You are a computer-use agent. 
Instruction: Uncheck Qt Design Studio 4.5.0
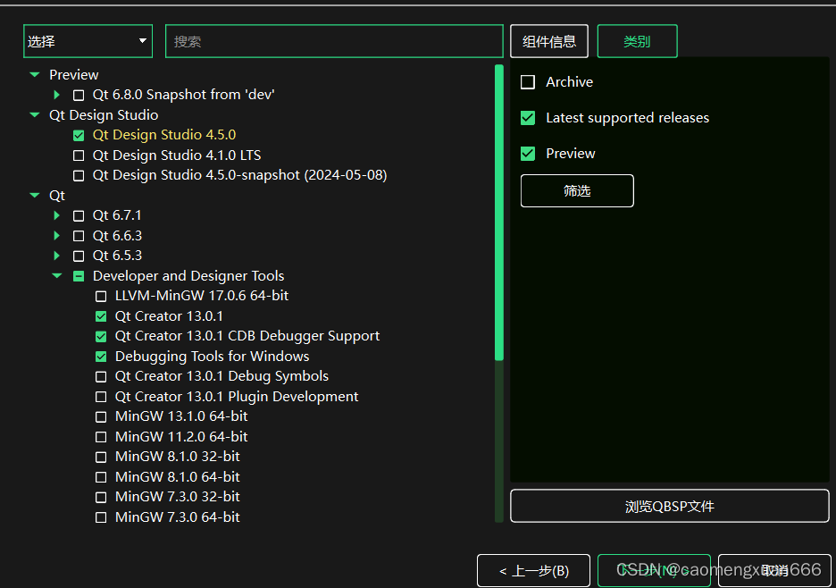[x=79, y=136]
